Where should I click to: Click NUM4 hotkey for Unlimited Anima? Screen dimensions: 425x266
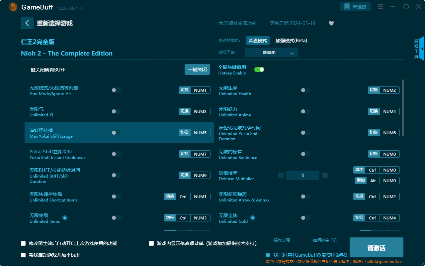(x=389, y=111)
